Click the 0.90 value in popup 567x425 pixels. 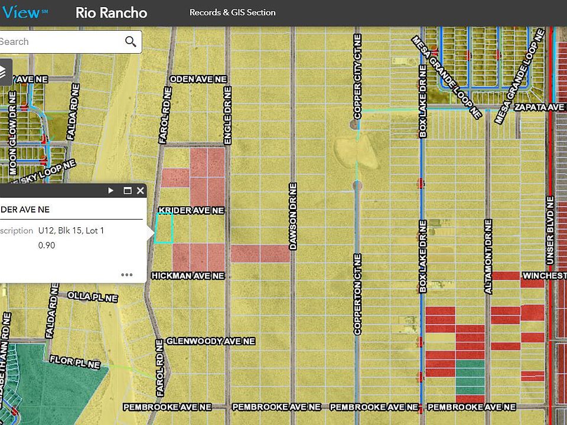coord(47,245)
